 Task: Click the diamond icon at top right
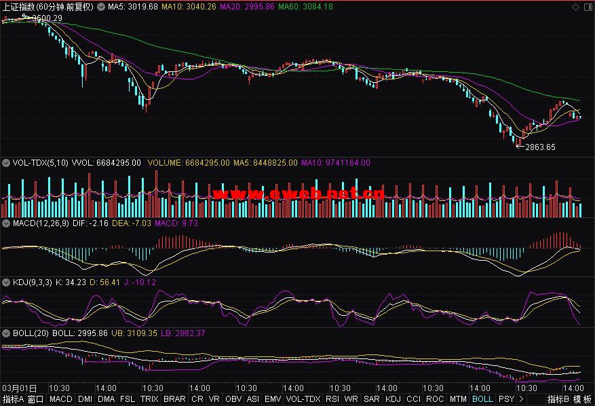coord(577,6)
